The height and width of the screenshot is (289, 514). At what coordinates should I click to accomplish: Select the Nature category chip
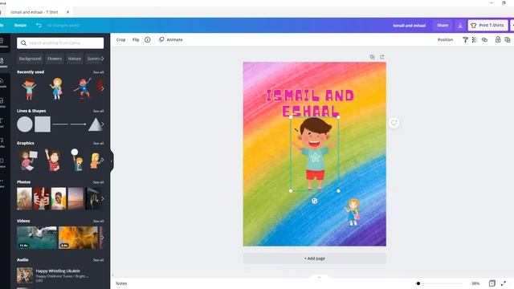(75, 59)
